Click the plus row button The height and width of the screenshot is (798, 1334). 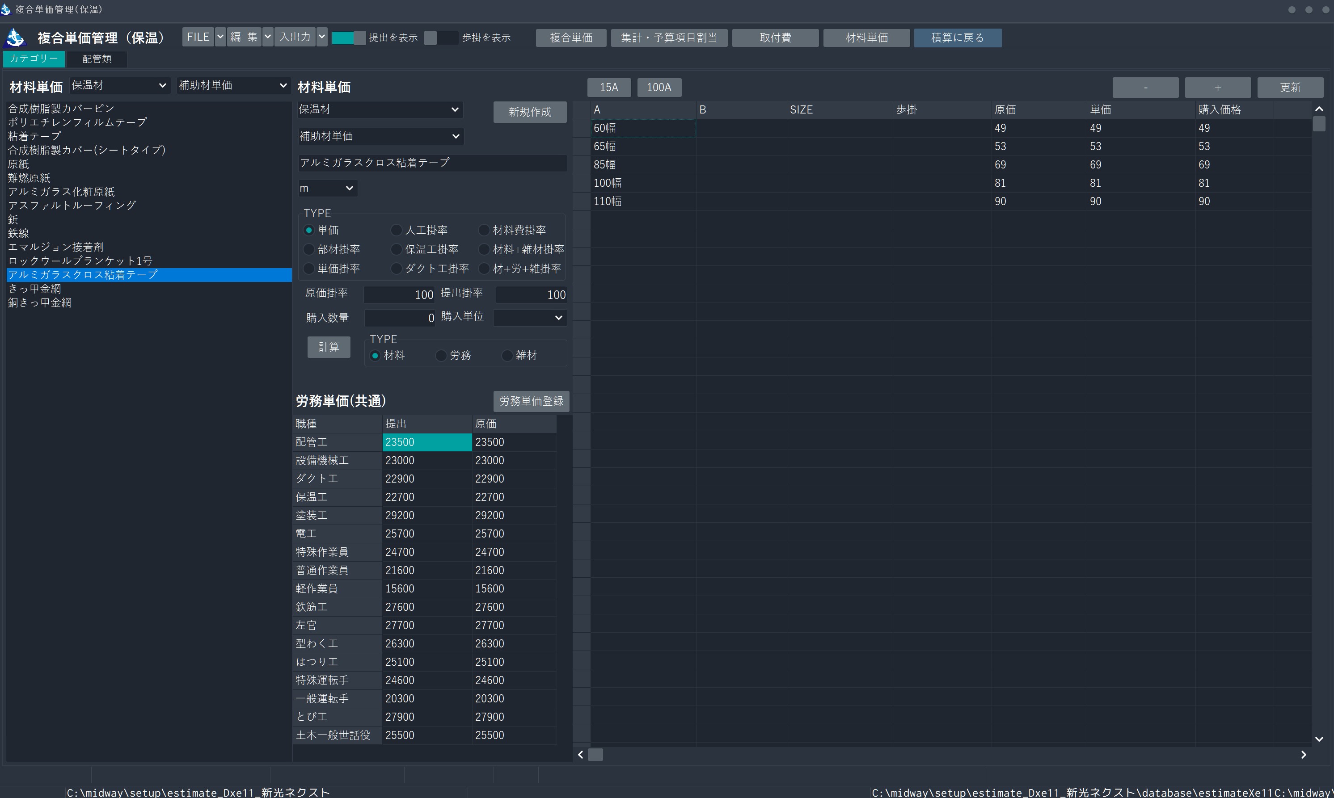click(1217, 87)
